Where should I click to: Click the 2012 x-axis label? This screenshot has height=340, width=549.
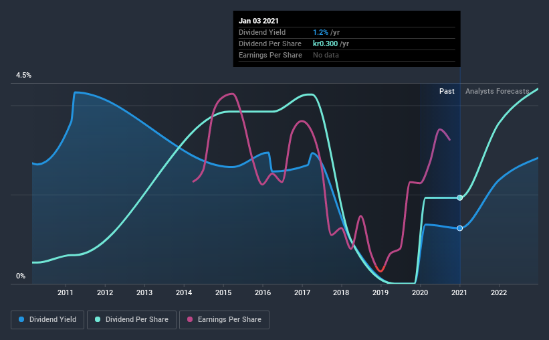pyautogui.click(x=105, y=292)
